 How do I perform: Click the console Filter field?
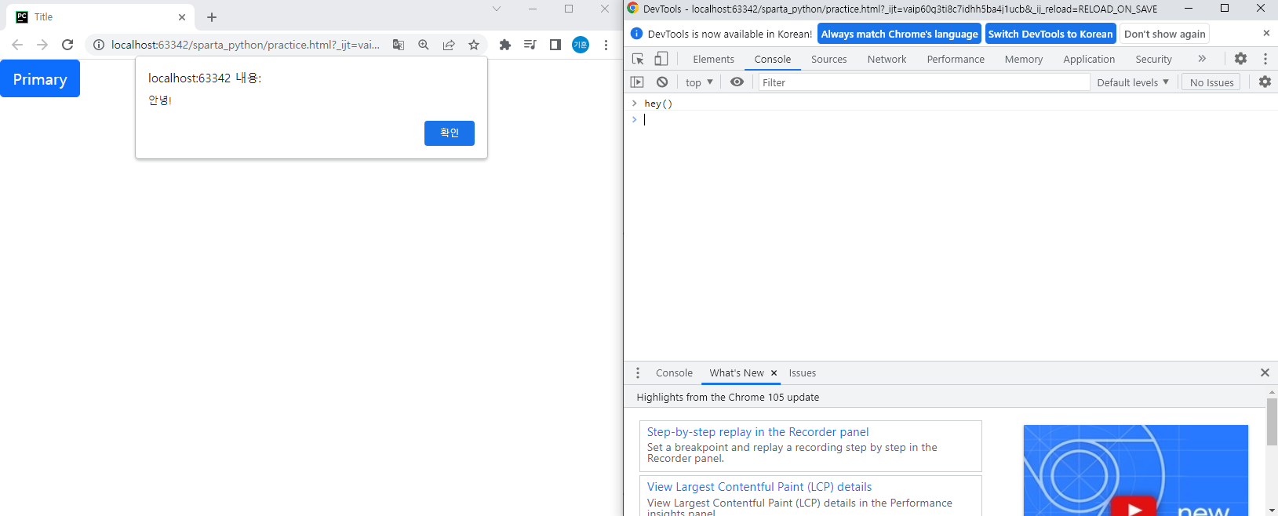tap(924, 82)
